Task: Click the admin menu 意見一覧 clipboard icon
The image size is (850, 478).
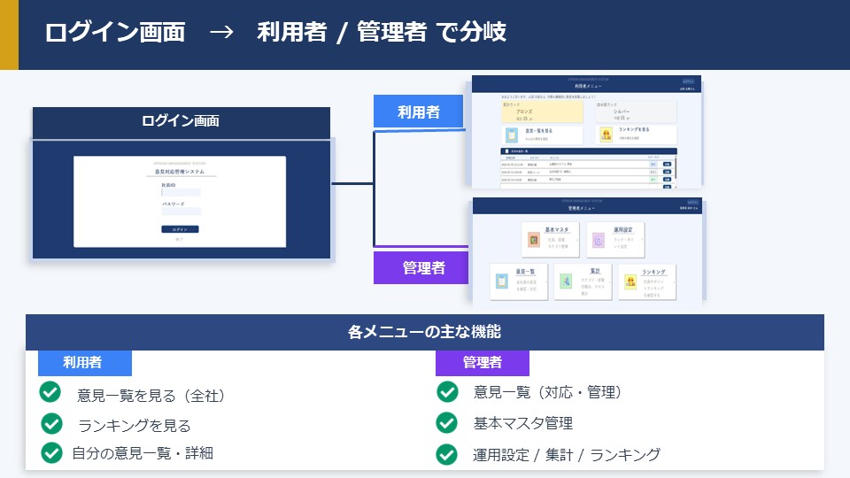Action: click(501, 281)
